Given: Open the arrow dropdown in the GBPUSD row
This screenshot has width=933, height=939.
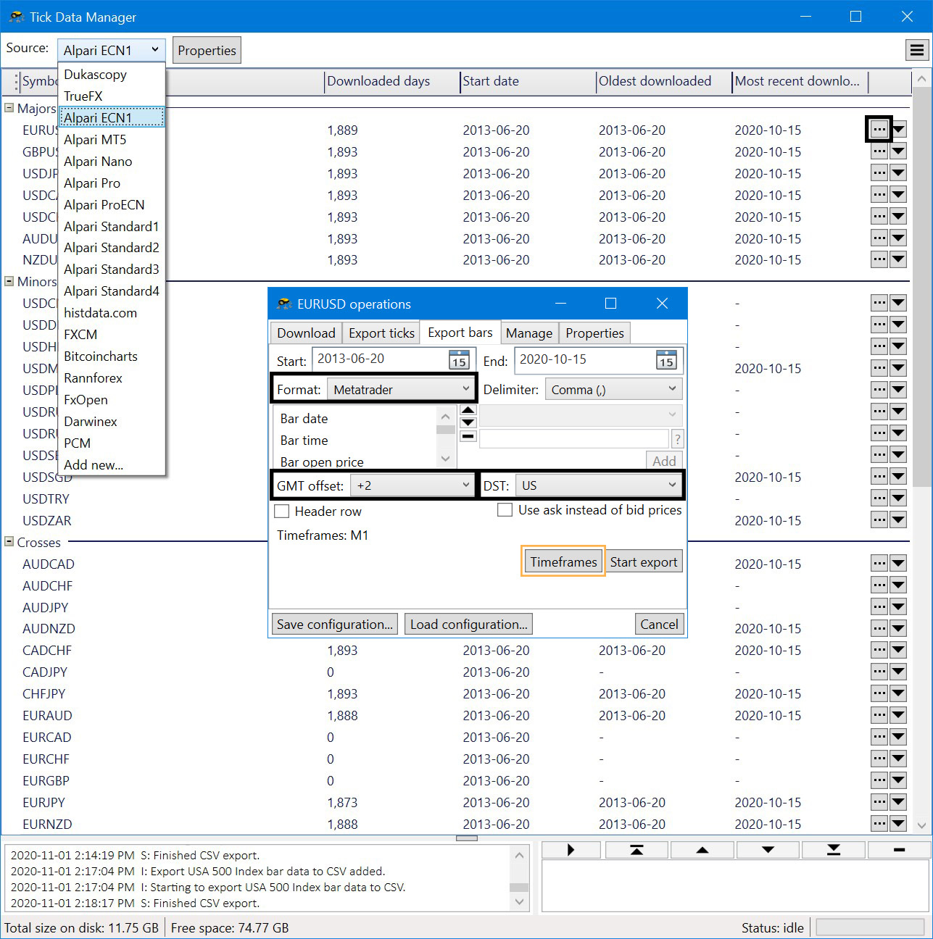Looking at the screenshot, I should click(898, 151).
